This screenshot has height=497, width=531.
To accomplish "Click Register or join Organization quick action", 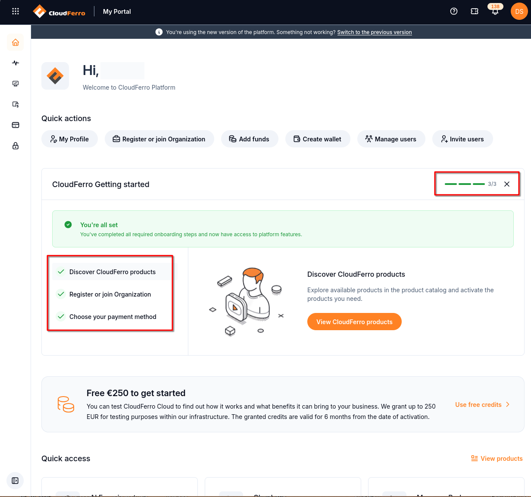I will (159, 139).
